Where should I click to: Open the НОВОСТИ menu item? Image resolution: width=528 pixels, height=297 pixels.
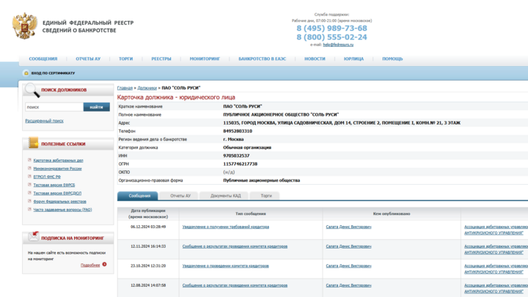(315, 59)
